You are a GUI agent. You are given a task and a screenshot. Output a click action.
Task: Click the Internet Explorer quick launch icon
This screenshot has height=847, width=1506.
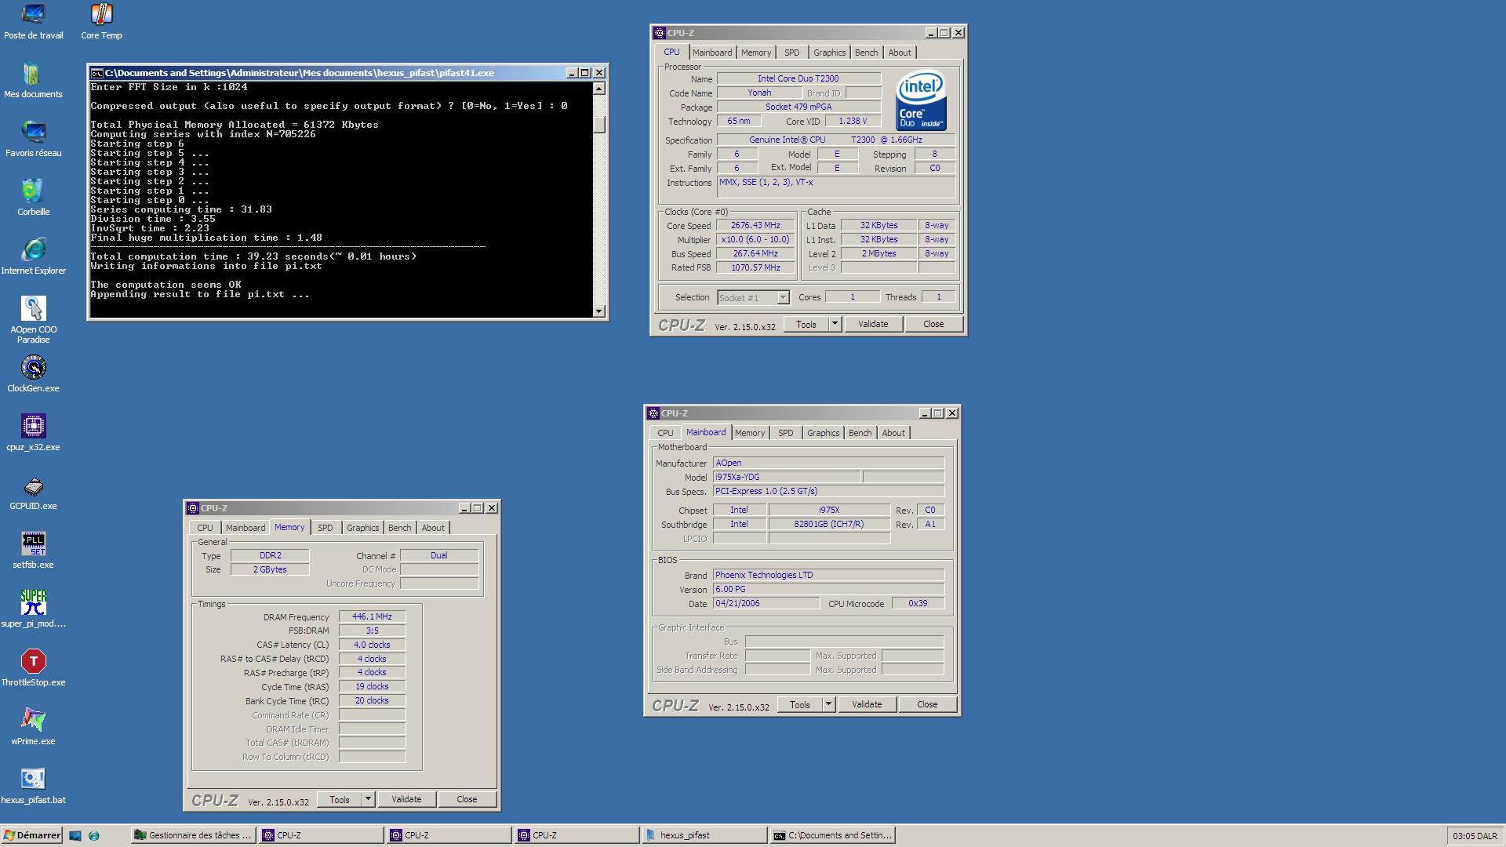(x=94, y=835)
